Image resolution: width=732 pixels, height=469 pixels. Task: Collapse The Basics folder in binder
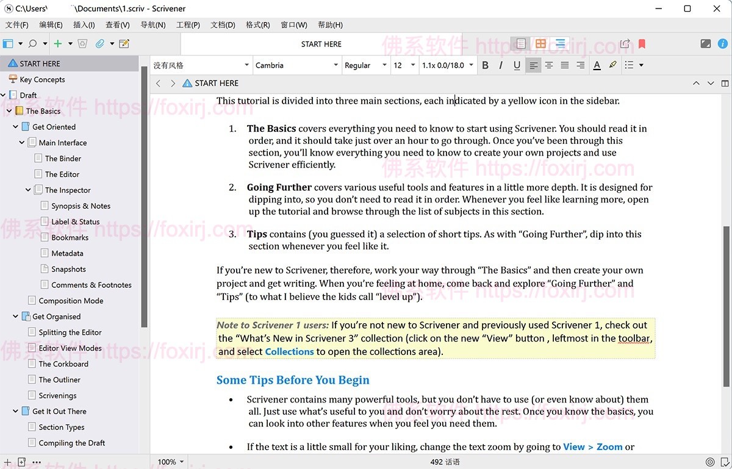click(x=9, y=111)
